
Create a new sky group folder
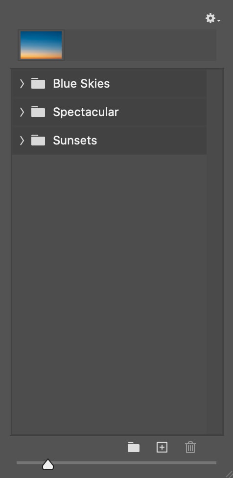[x=134, y=447]
